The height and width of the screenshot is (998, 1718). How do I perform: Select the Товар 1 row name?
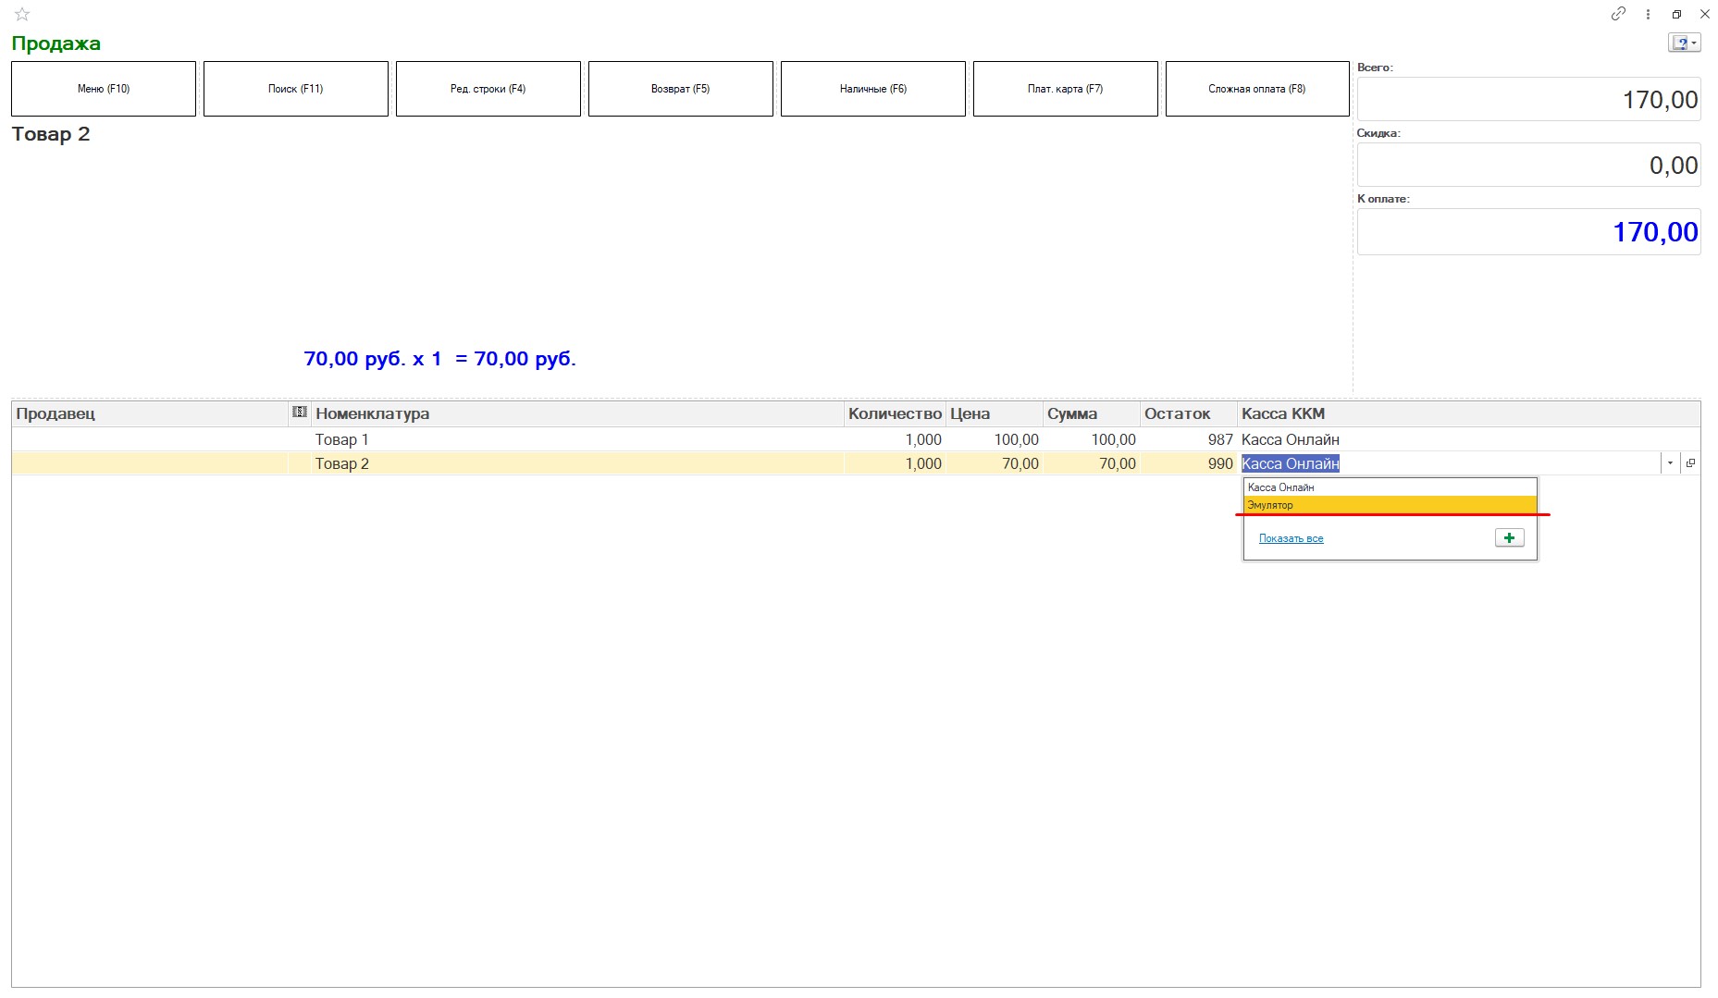(341, 439)
